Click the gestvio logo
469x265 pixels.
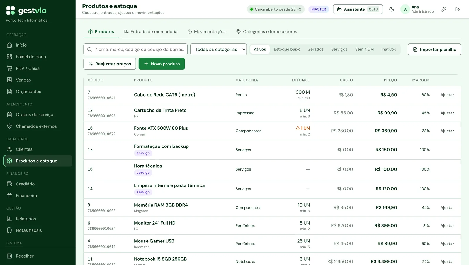coord(26,11)
